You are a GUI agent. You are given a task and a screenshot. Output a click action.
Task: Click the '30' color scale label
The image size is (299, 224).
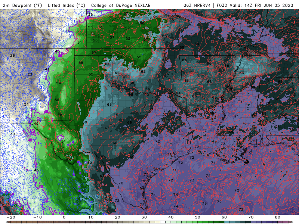pyautogui.click(x=144, y=217)
